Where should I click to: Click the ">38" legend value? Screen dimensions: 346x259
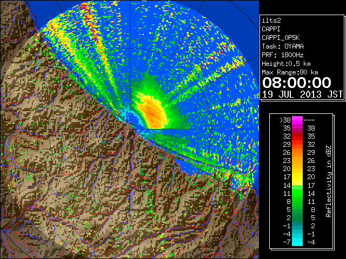285,120
